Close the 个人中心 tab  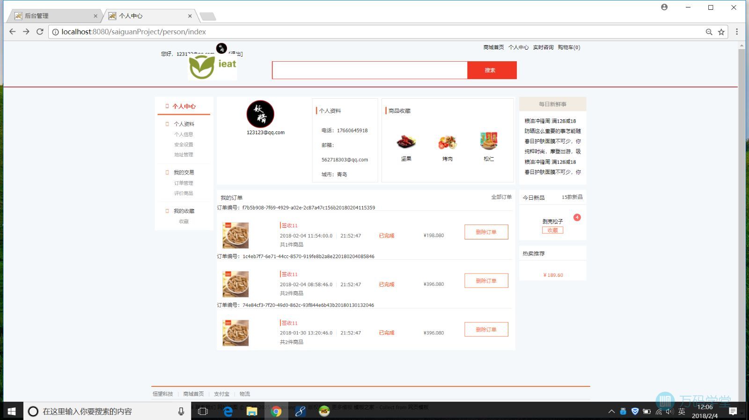190,16
